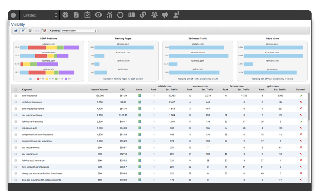Expand the Linkdex account selector

click(40, 15)
